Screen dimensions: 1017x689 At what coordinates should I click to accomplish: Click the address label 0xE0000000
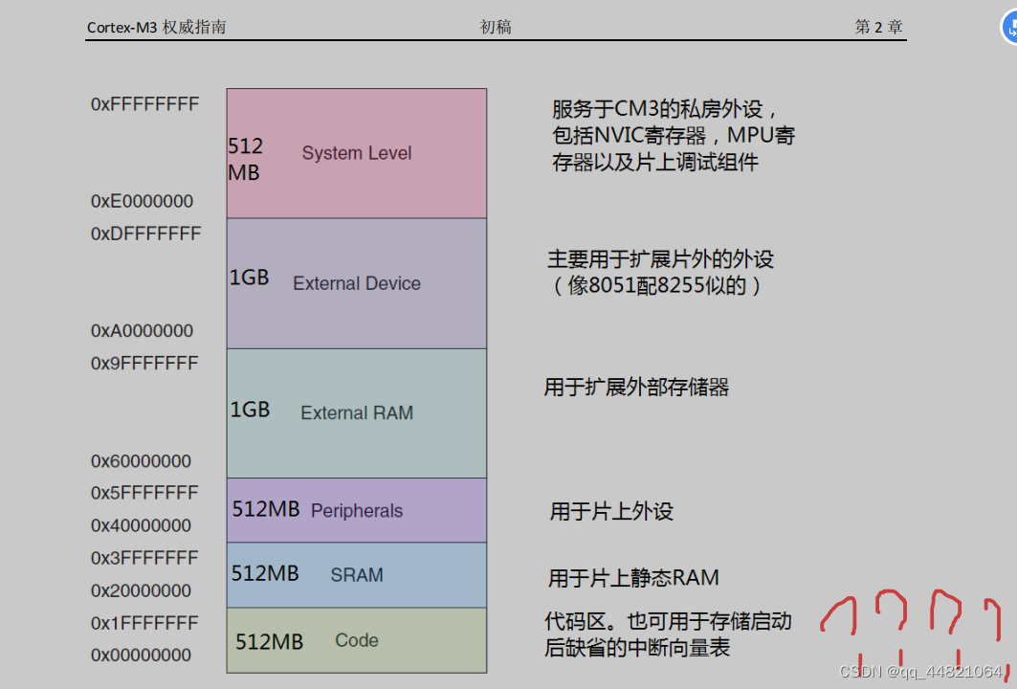(x=142, y=201)
